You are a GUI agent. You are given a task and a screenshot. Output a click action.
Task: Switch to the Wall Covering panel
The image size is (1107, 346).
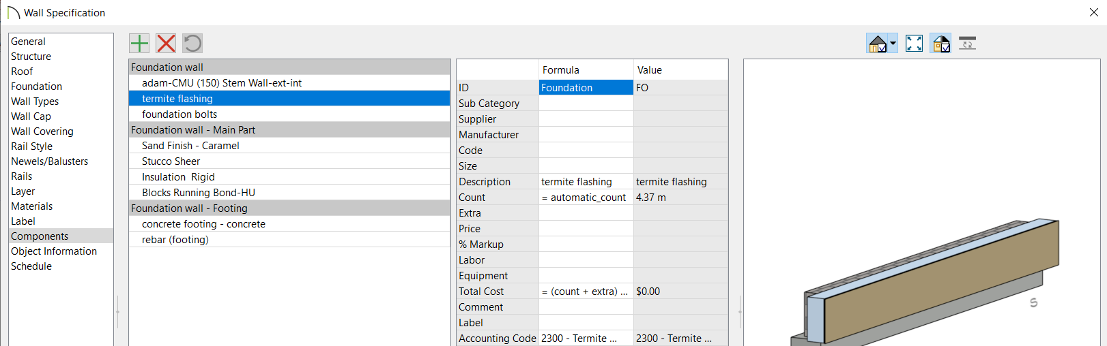(42, 131)
